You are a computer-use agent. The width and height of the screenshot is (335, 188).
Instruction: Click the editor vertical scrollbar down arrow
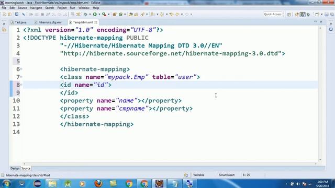[320, 160]
